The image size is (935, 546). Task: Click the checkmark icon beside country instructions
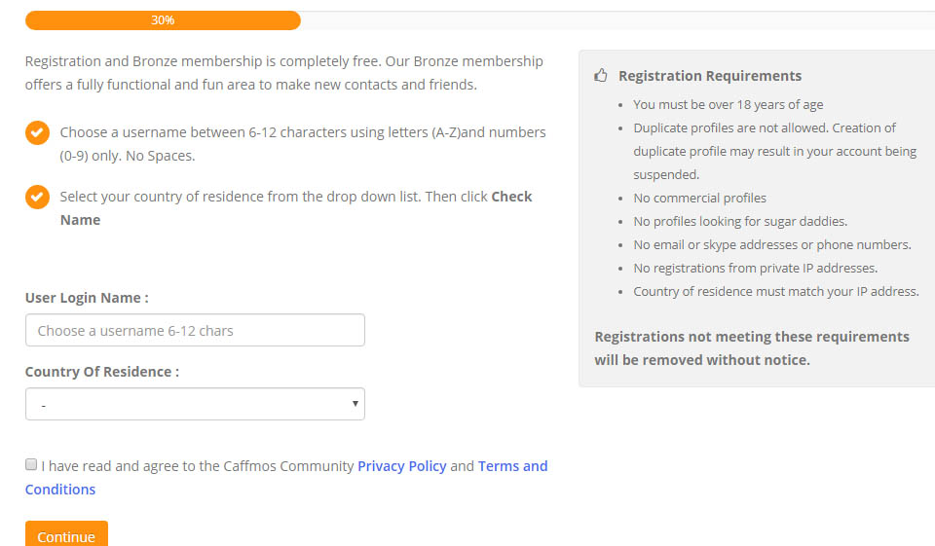click(37, 197)
